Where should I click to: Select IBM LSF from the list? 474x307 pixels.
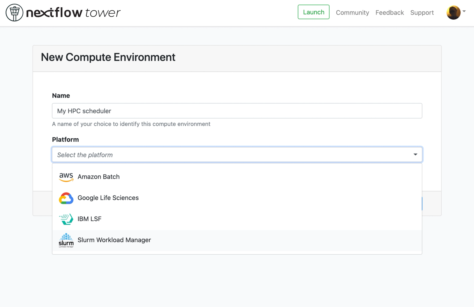point(237,219)
